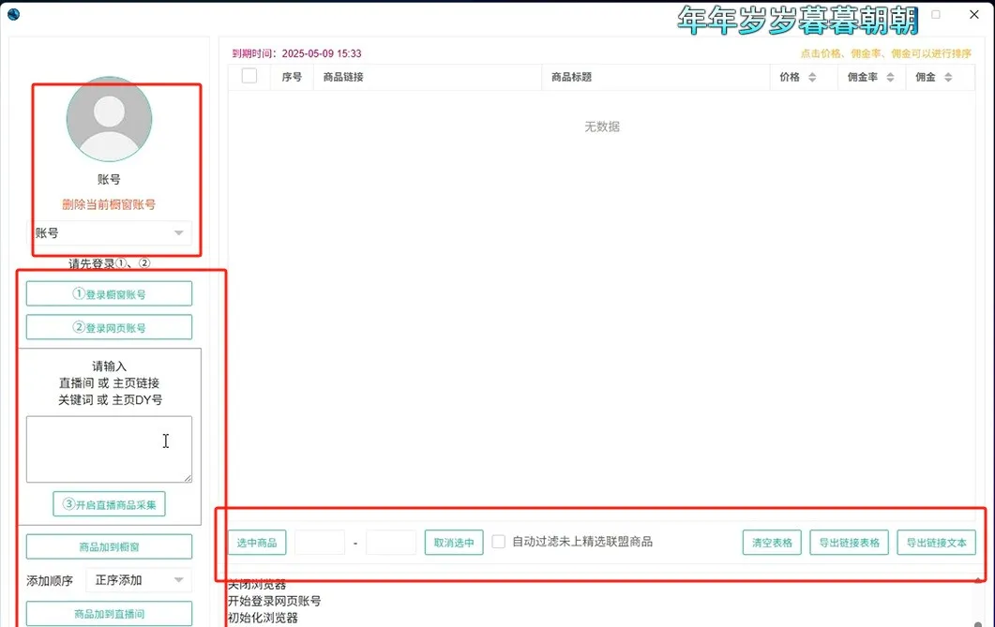Focus the live room link text area
The width and height of the screenshot is (995, 627).
click(109, 449)
